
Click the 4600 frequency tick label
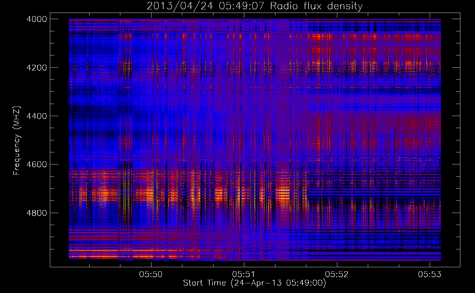click(37, 164)
